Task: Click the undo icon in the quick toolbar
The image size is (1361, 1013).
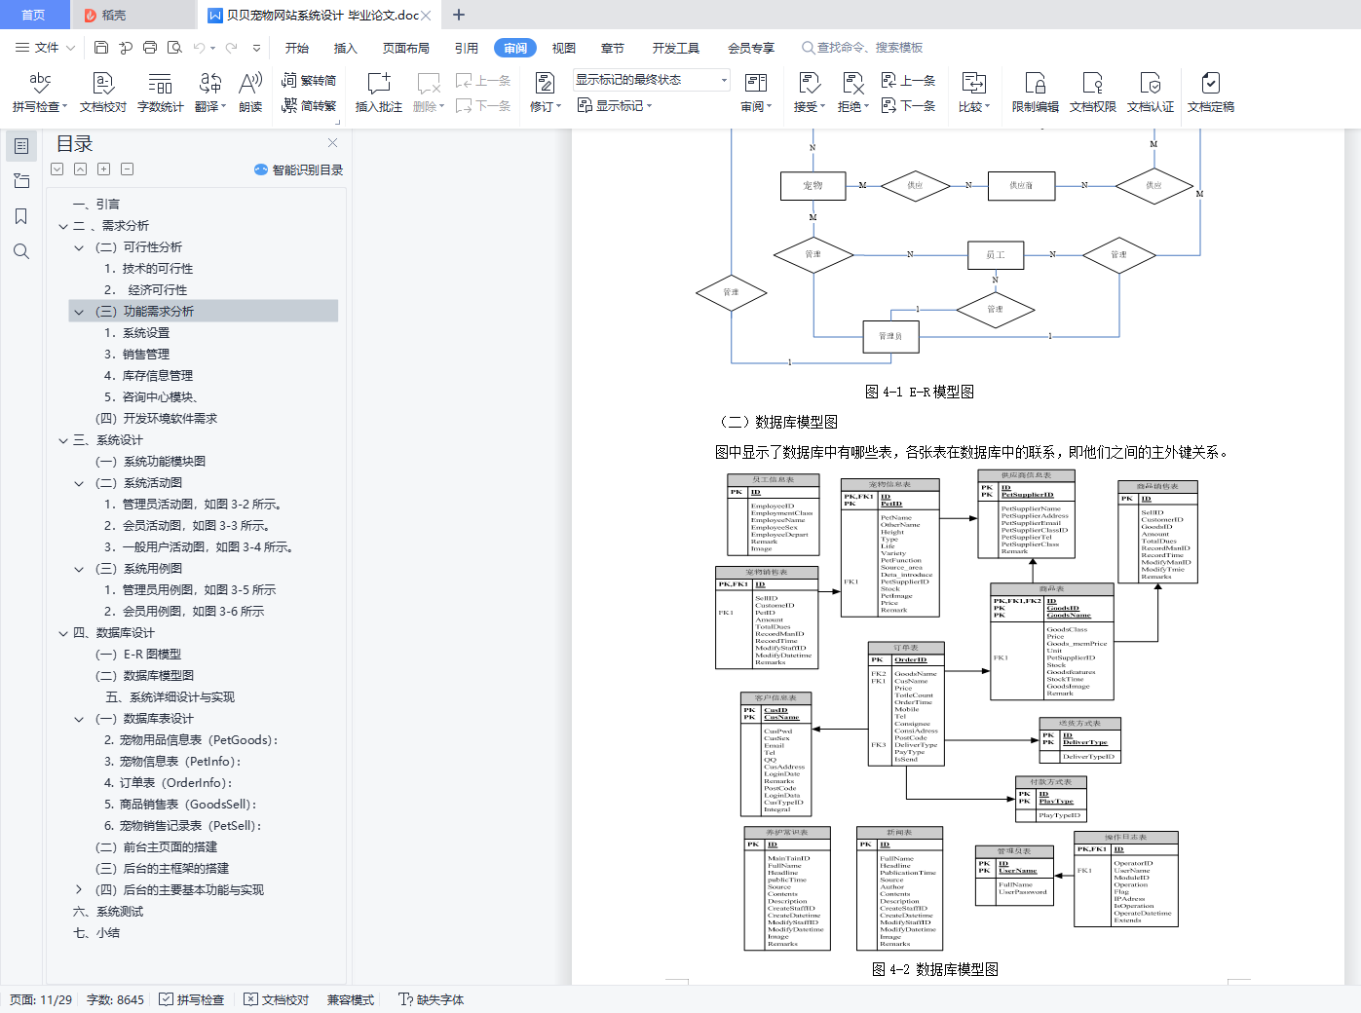Action: (199, 47)
